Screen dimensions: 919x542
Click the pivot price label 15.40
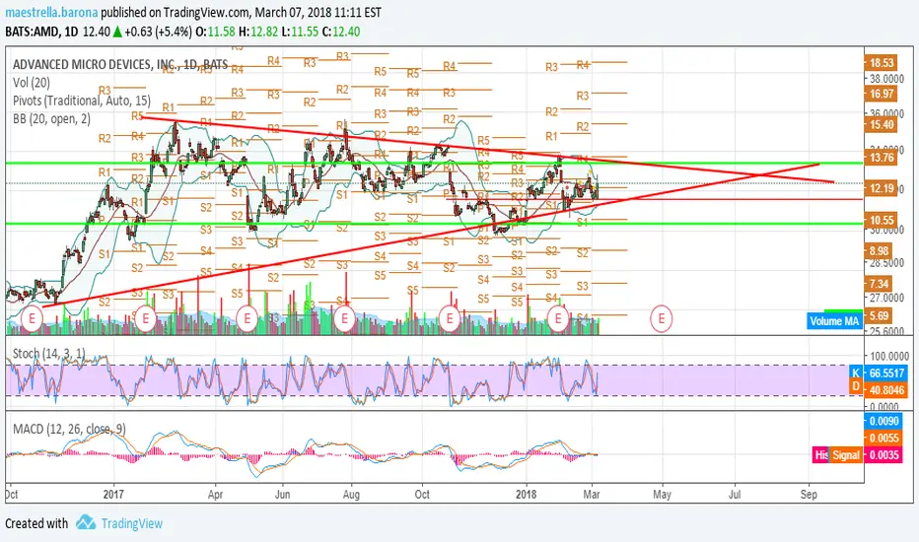882,124
